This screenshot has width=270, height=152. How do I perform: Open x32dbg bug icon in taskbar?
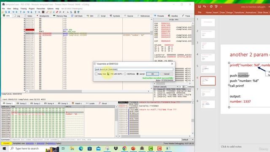click(x=142, y=148)
